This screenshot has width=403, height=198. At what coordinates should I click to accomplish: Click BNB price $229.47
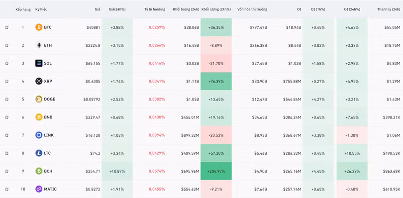pyautogui.click(x=93, y=117)
